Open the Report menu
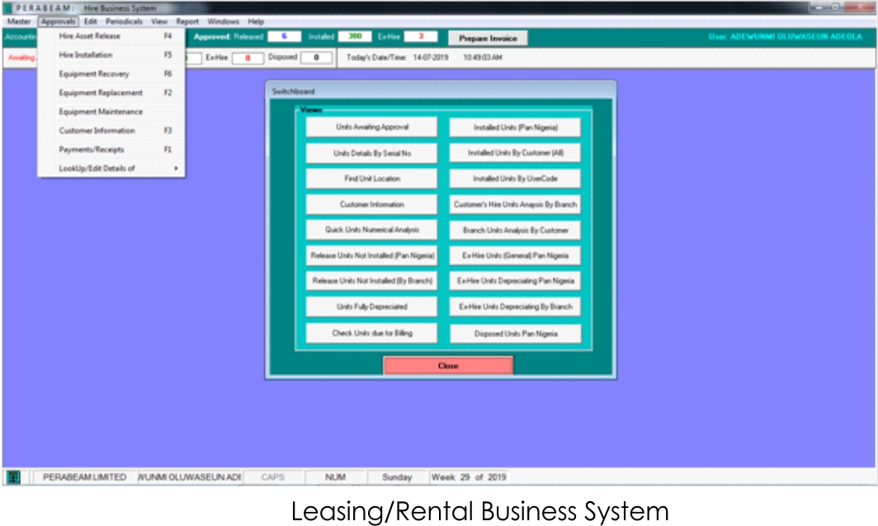The width and height of the screenshot is (878, 526). coord(186,21)
